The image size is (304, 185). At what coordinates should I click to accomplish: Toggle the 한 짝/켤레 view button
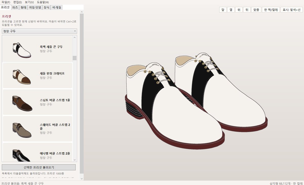tap(271, 10)
